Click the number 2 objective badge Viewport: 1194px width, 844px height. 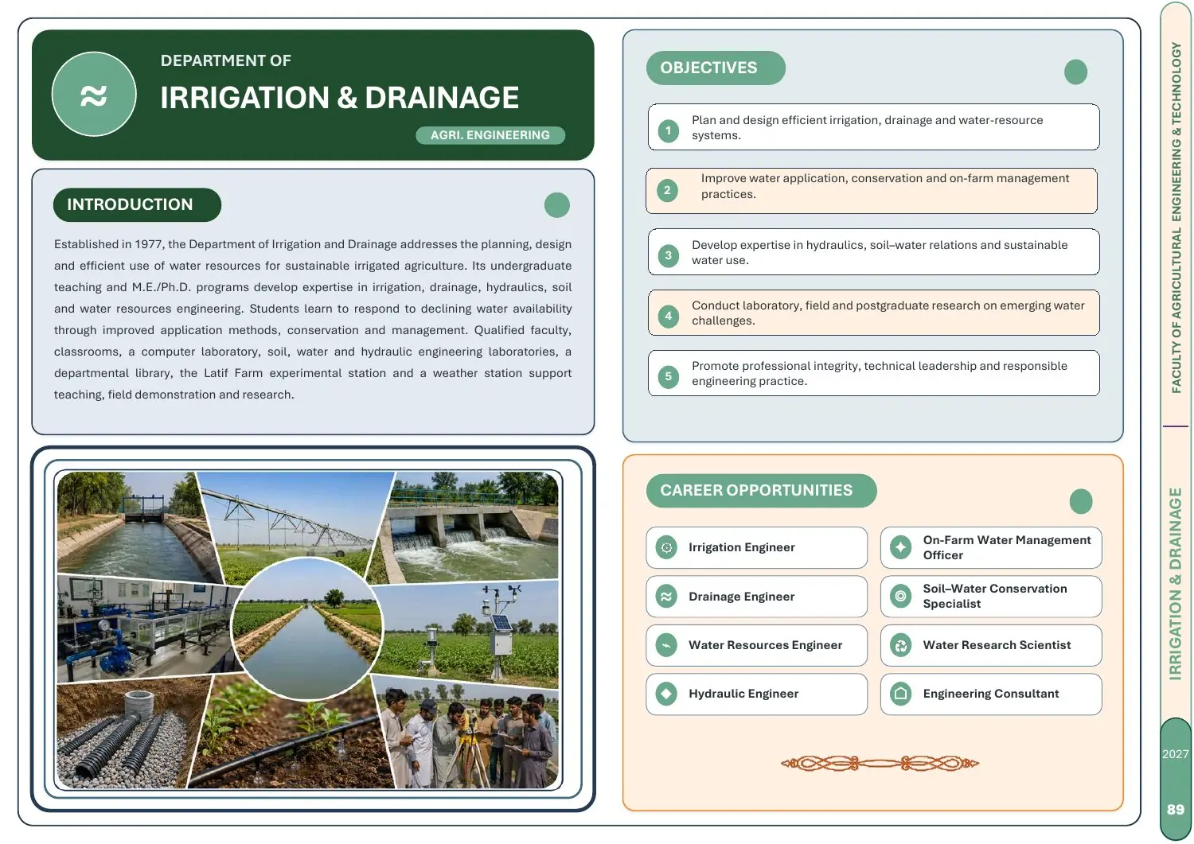[668, 190]
